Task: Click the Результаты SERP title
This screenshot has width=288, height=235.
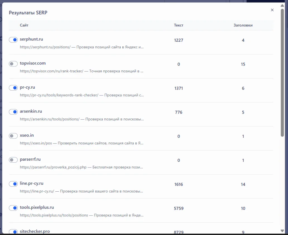Action: tap(28, 13)
